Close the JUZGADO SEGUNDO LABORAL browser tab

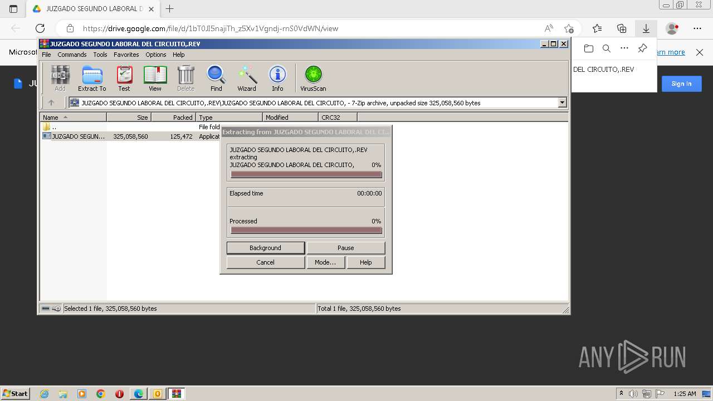(x=152, y=8)
